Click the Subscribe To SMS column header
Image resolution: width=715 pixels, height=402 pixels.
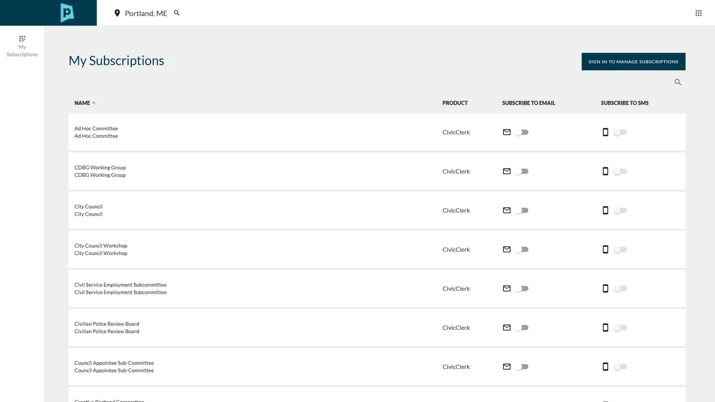tap(625, 103)
